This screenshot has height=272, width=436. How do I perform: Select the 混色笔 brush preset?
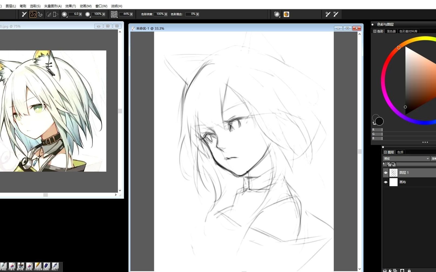pyautogui.click(x=29, y=266)
